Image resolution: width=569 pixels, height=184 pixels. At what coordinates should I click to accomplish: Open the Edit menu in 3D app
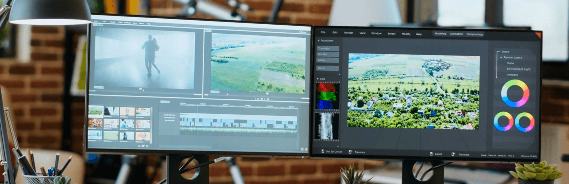click(x=335, y=33)
